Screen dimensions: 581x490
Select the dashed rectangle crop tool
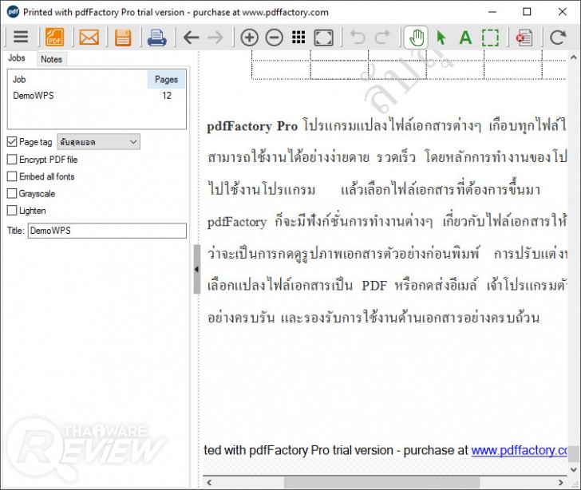tap(490, 38)
